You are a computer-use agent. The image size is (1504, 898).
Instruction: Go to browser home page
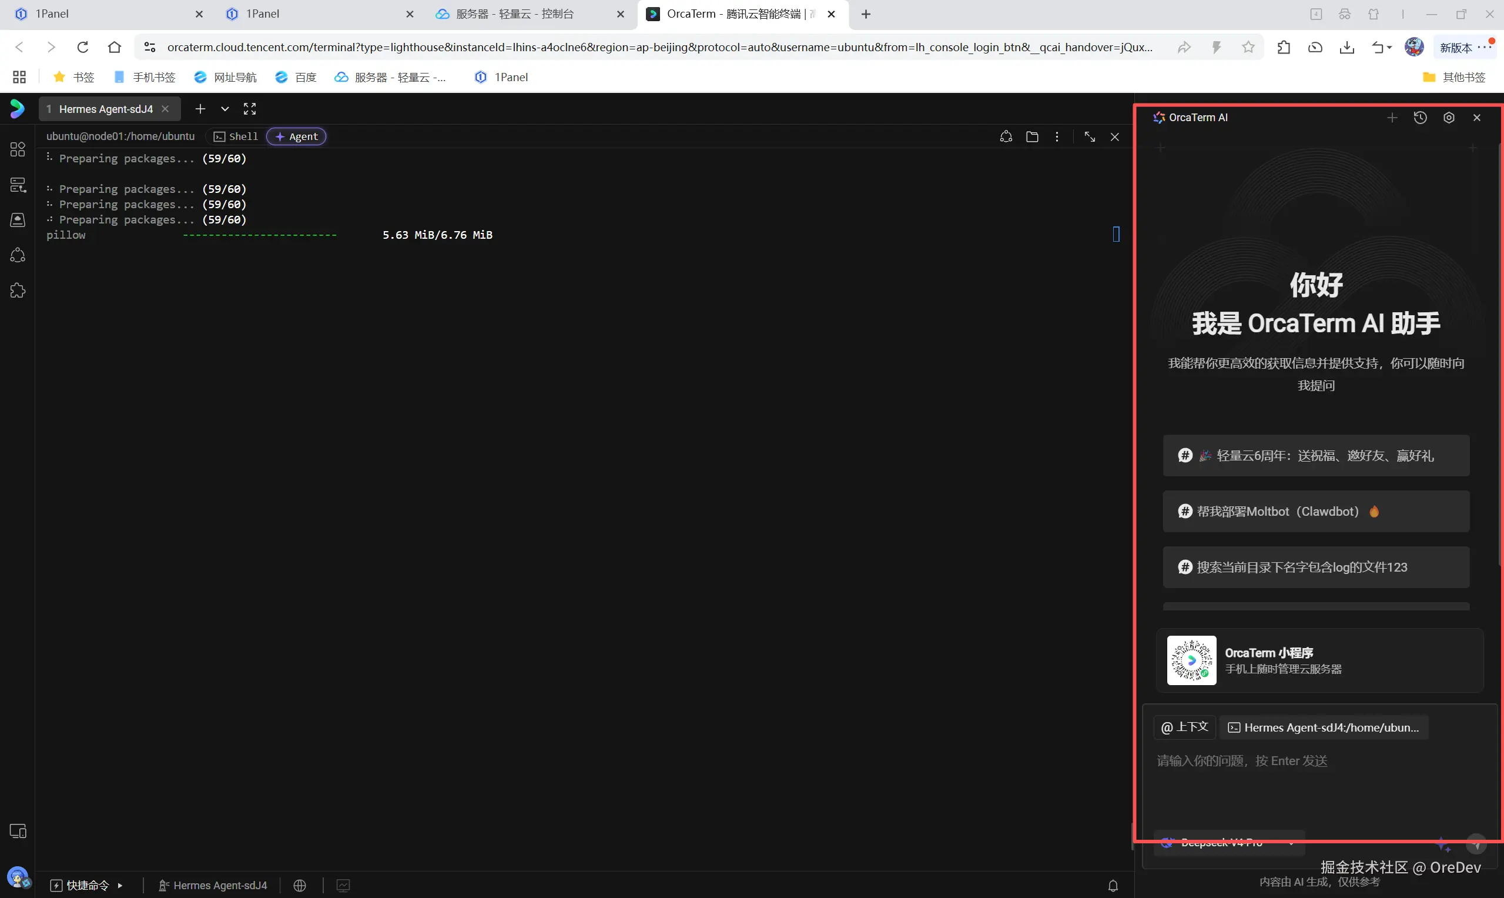pos(114,46)
